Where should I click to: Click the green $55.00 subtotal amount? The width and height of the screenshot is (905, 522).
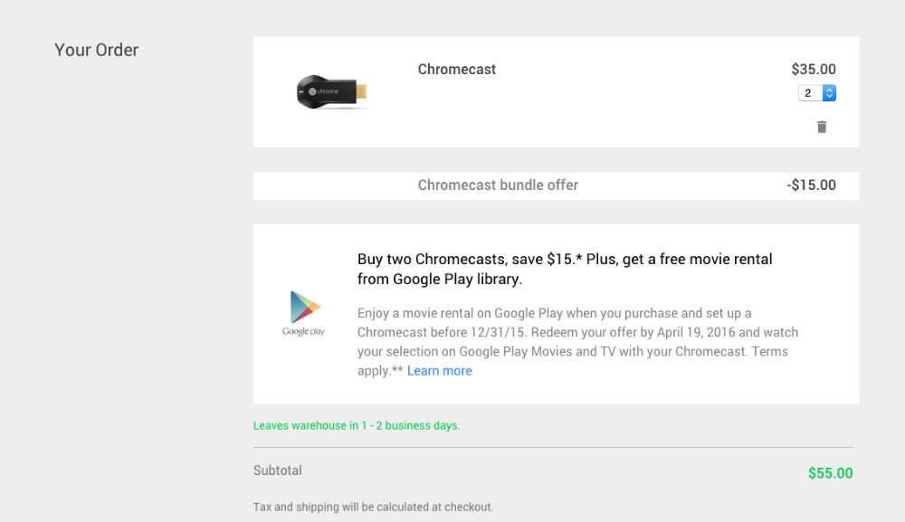pos(830,473)
